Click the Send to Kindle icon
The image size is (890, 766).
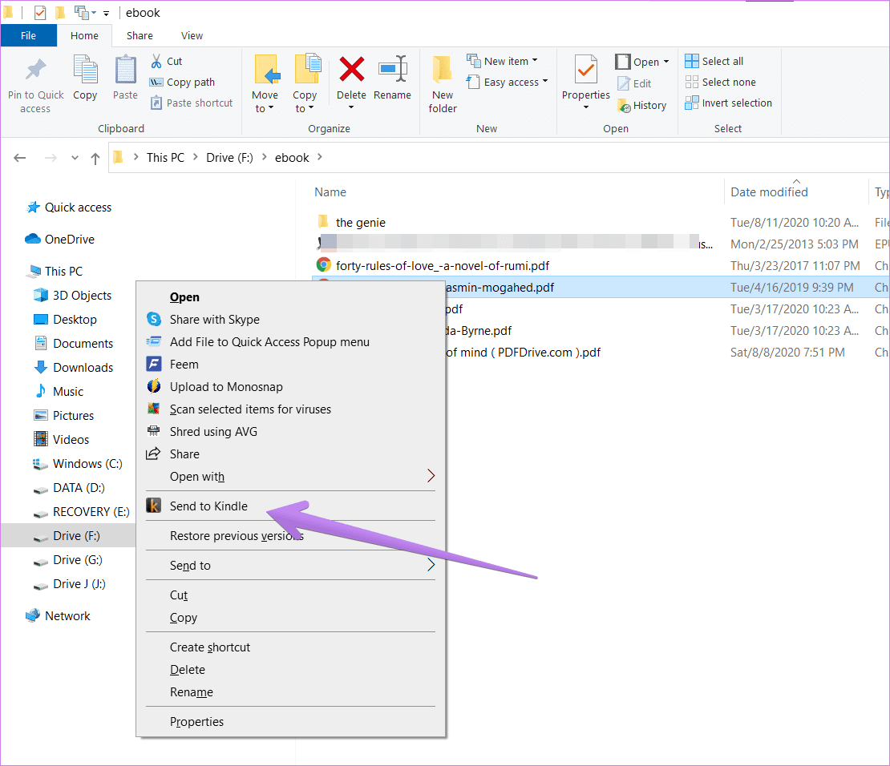pos(154,506)
